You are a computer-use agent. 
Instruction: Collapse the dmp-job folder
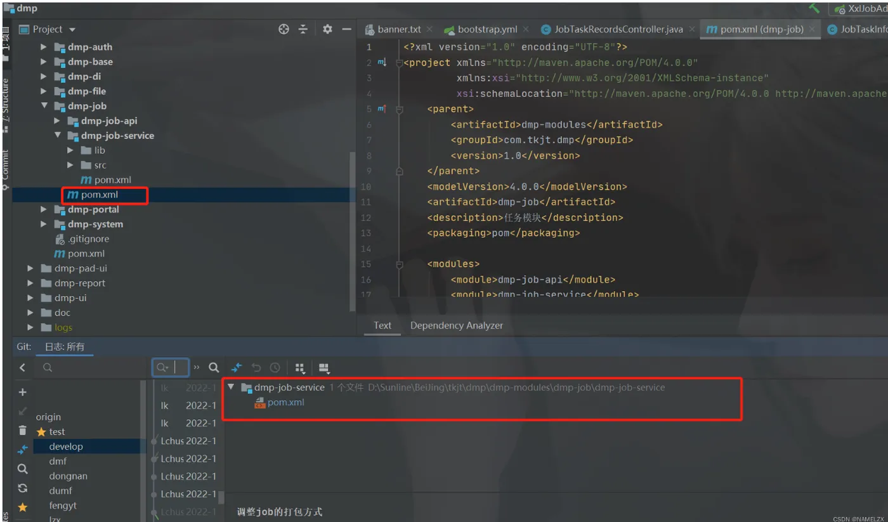43,106
